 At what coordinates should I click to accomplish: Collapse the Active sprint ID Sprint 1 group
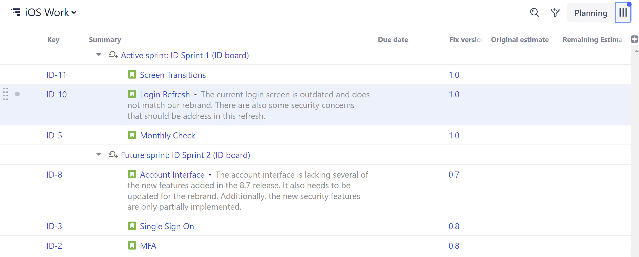(99, 55)
